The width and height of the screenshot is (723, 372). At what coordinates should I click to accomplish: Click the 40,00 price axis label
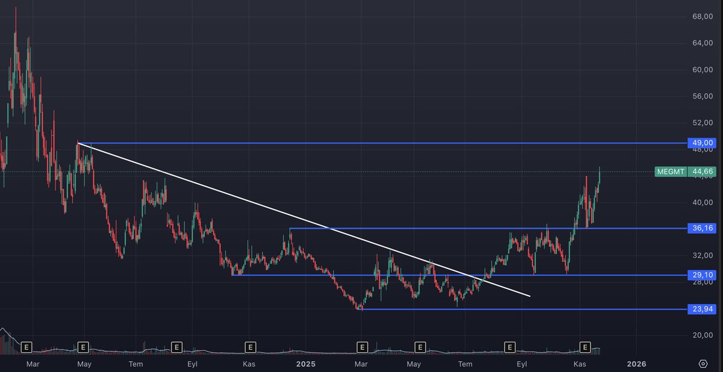tap(702, 202)
